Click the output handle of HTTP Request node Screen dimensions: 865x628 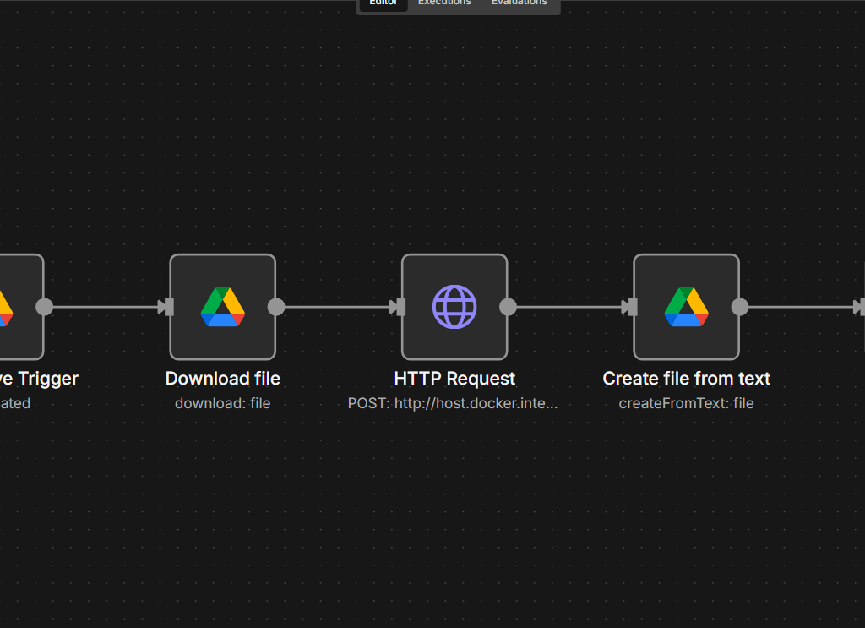click(x=508, y=307)
